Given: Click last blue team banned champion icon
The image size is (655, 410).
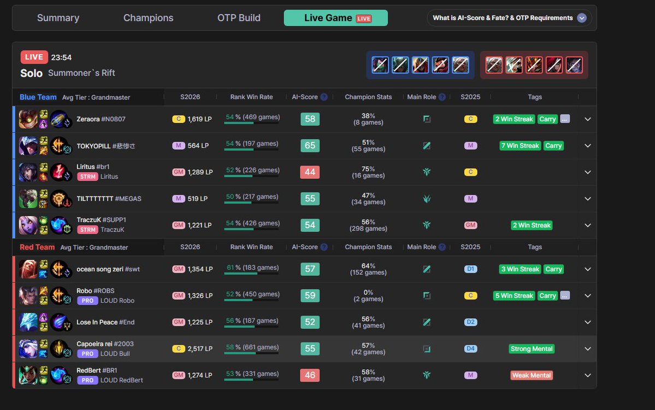Looking at the screenshot, I should 461,65.
